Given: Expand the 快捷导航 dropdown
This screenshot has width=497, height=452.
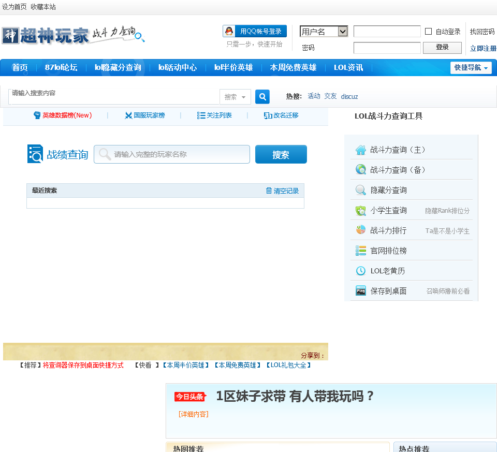Looking at the screenshot, I should [x=471, y=67].
